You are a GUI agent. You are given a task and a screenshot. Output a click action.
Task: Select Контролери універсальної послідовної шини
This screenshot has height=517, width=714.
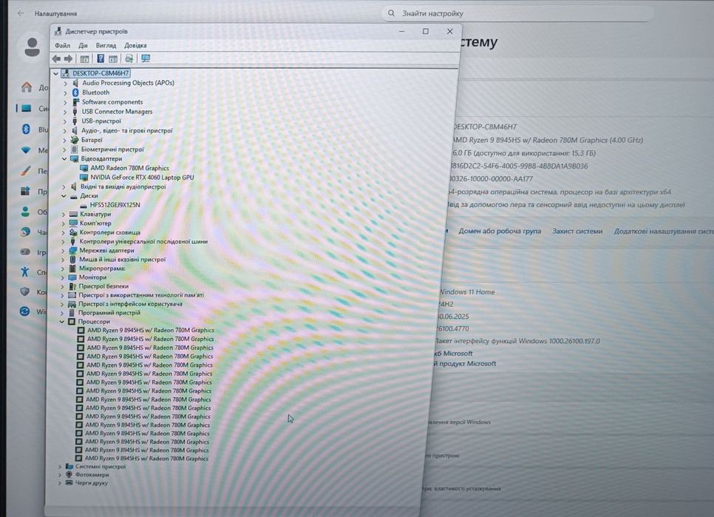[143, 241]
